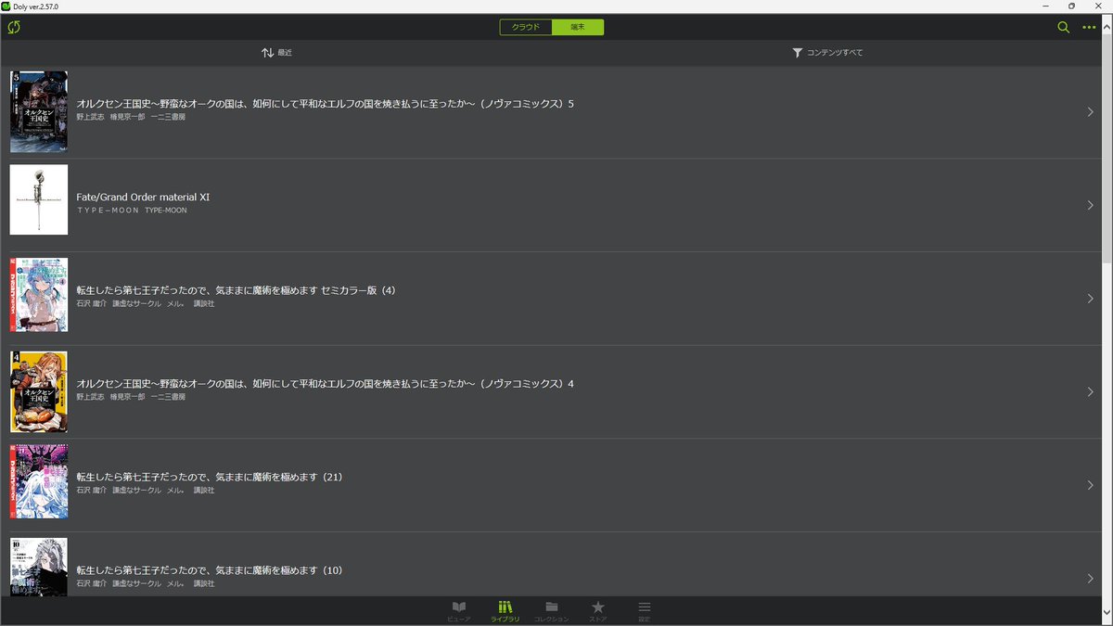1113x626 pixels.
Task: Open filter dropdown コンテンツすべて
Action: (827, 53)
